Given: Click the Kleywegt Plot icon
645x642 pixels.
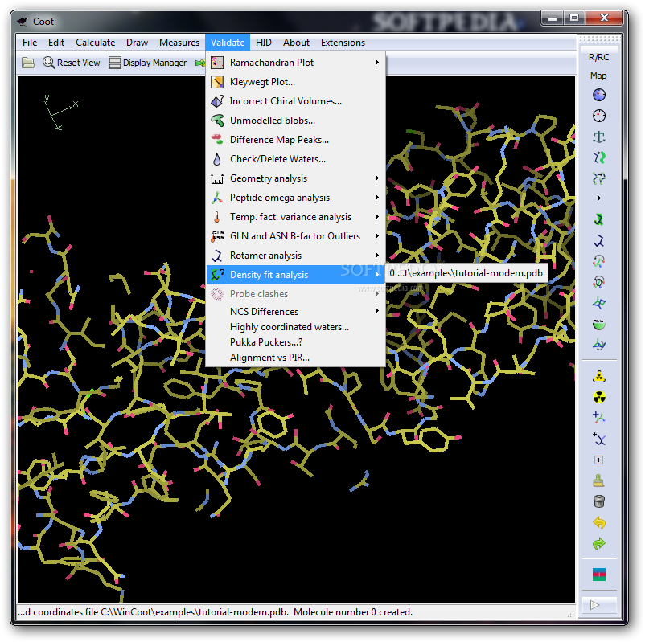Looking at the screenshot, I should (x=217, y=82).
